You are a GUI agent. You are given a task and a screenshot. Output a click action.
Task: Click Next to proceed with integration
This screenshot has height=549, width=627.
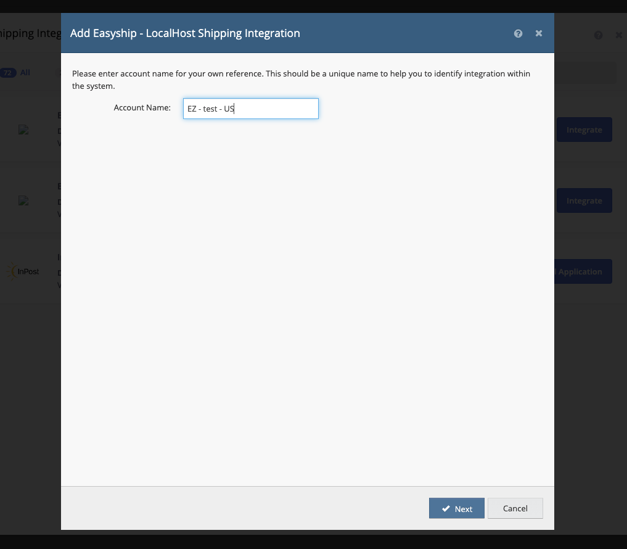tap(457, 508)
